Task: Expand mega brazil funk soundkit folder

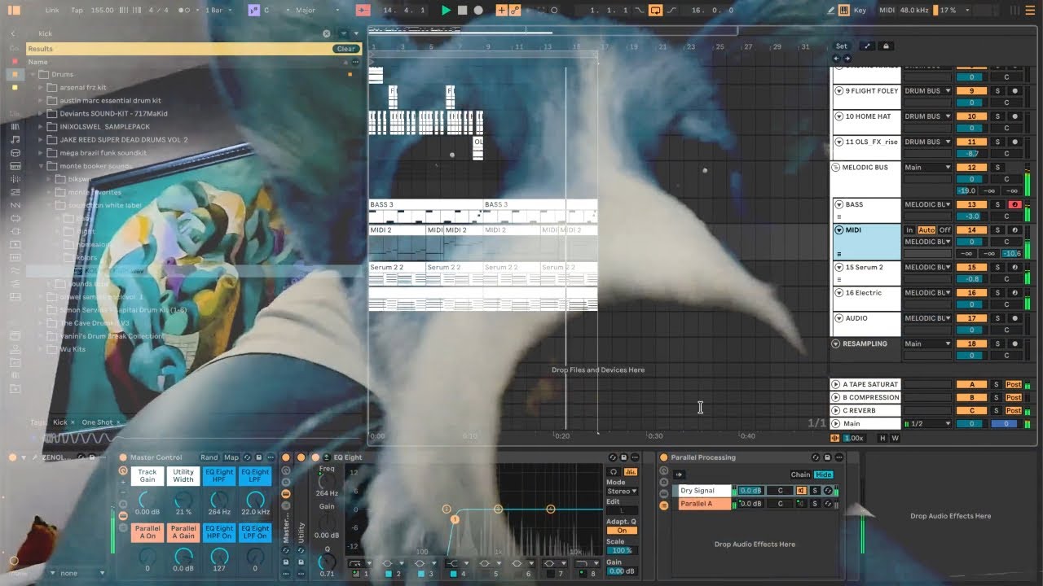Action: coord(42,153)
